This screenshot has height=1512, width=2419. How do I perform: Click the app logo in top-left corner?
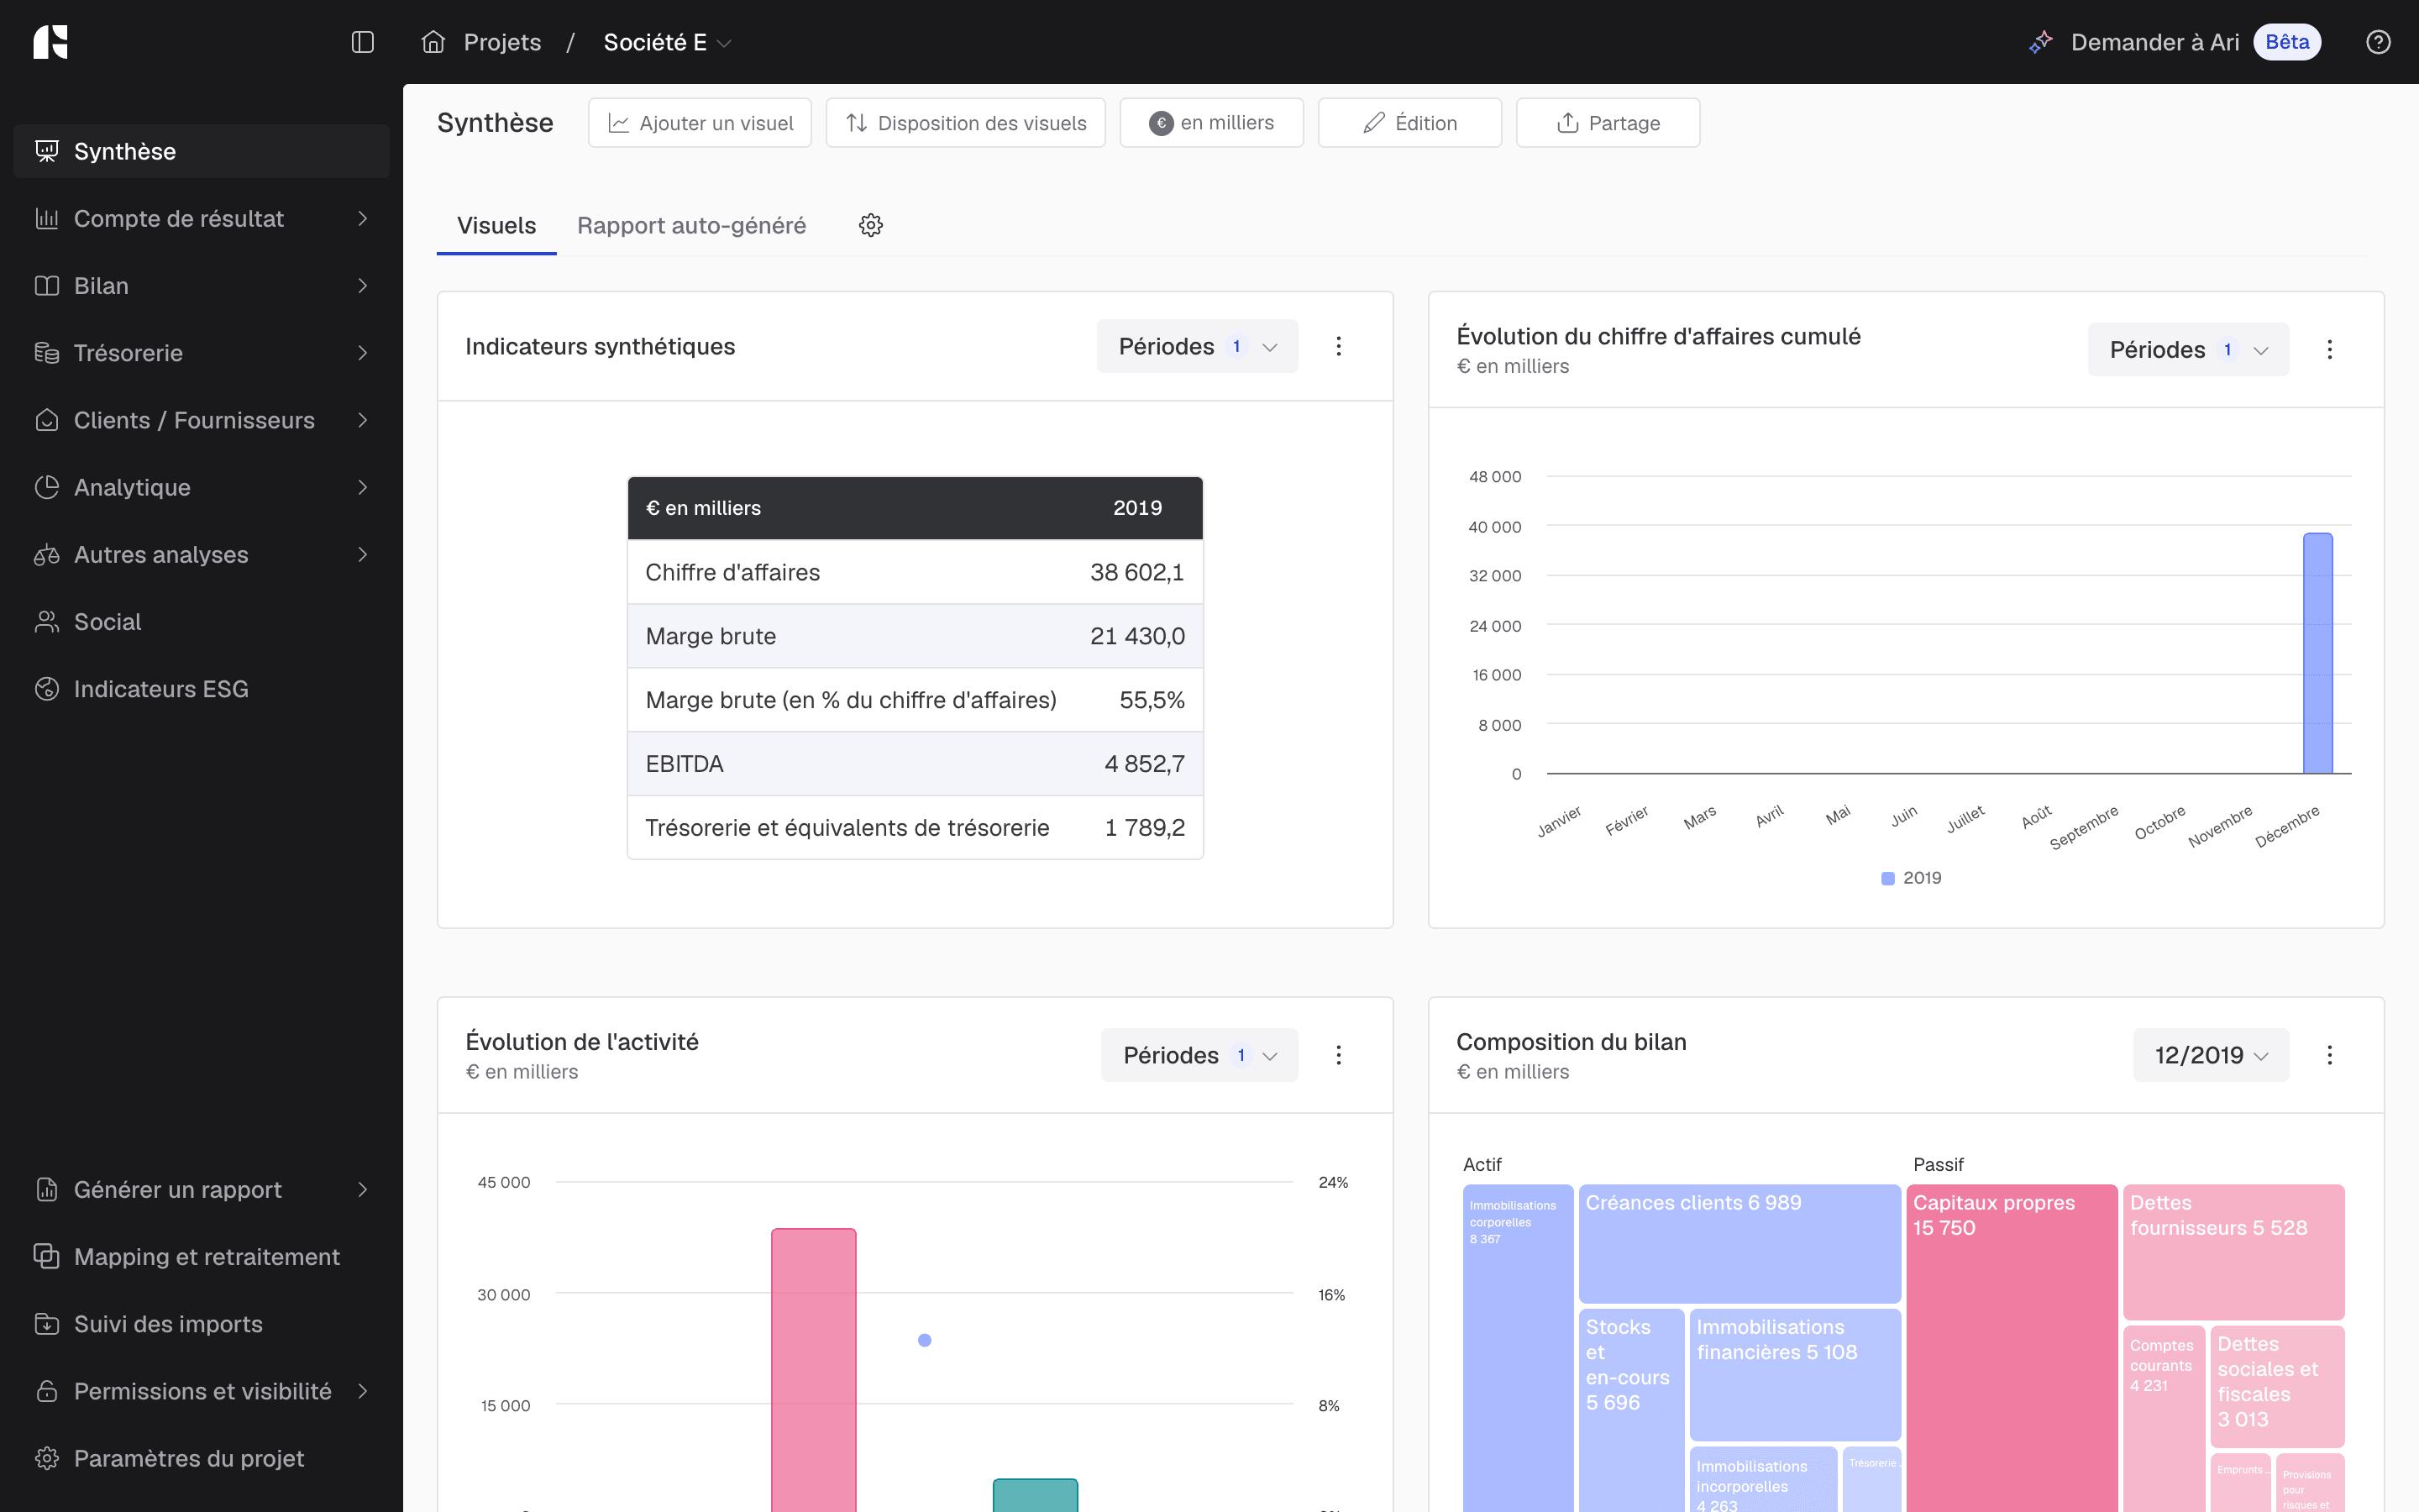[x=50, y=42]
